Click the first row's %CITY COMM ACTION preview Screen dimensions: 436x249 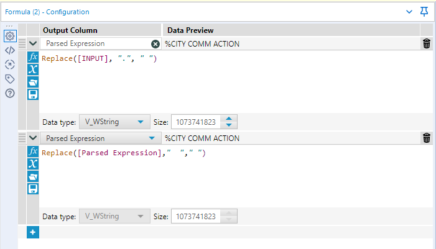click(202, 44)
